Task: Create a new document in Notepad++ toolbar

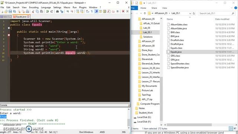Action: point(2,12)
